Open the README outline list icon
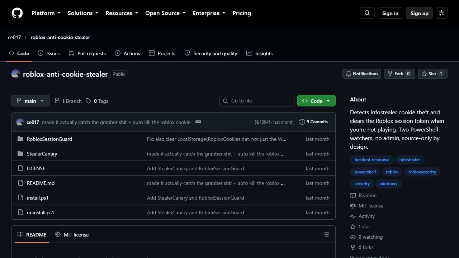Viewport: 459px width, 258px height. coord(326,234)
